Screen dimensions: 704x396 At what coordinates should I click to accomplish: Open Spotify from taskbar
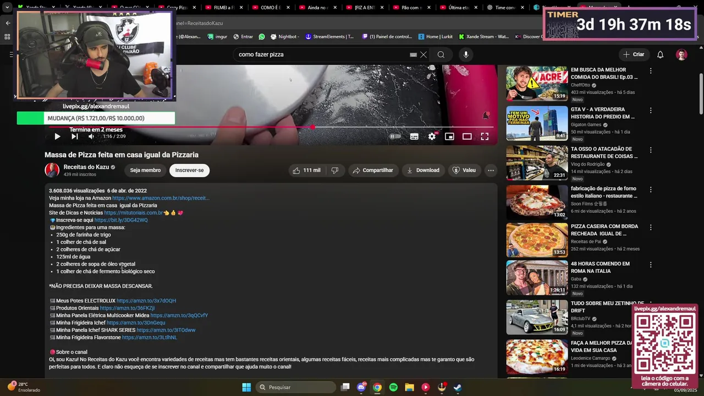(x=393, y=387)
